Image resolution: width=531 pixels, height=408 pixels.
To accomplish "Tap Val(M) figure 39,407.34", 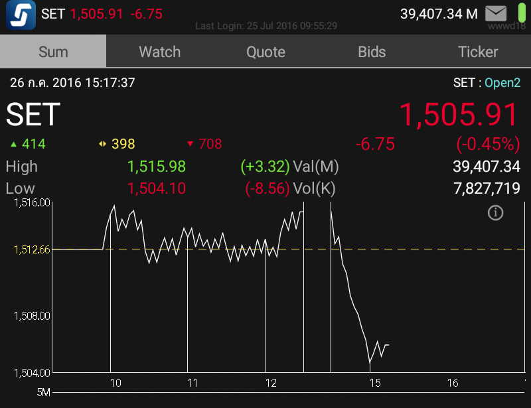I will 487,167.
